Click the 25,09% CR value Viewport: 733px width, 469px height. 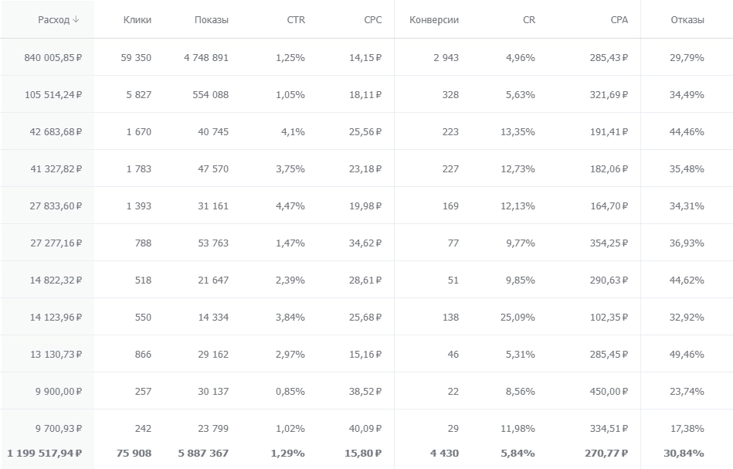tap(518, 317)
